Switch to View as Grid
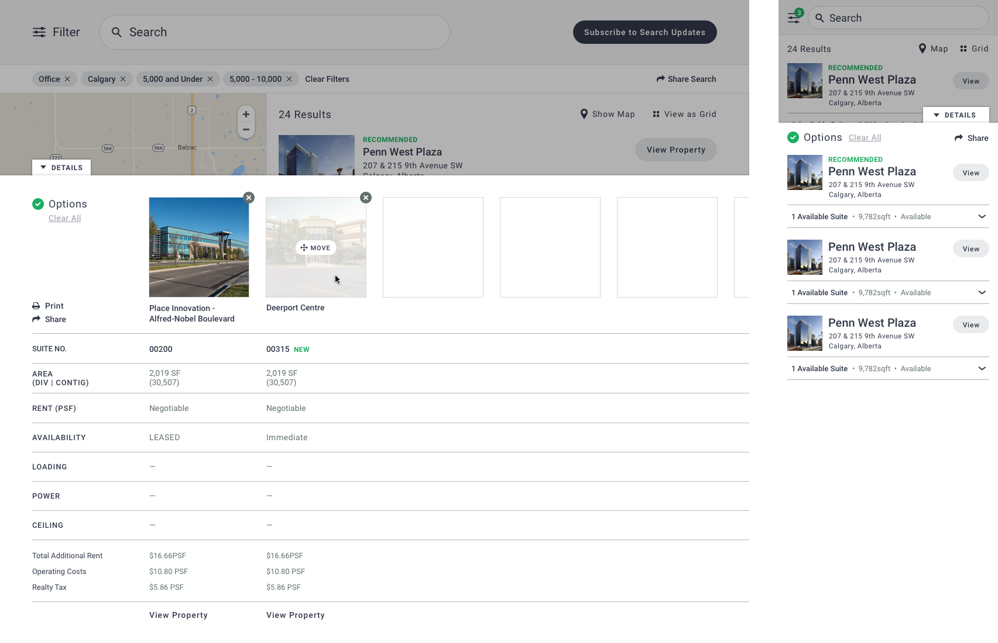Viewport: 998px width, 643px height. click(684, 114)
